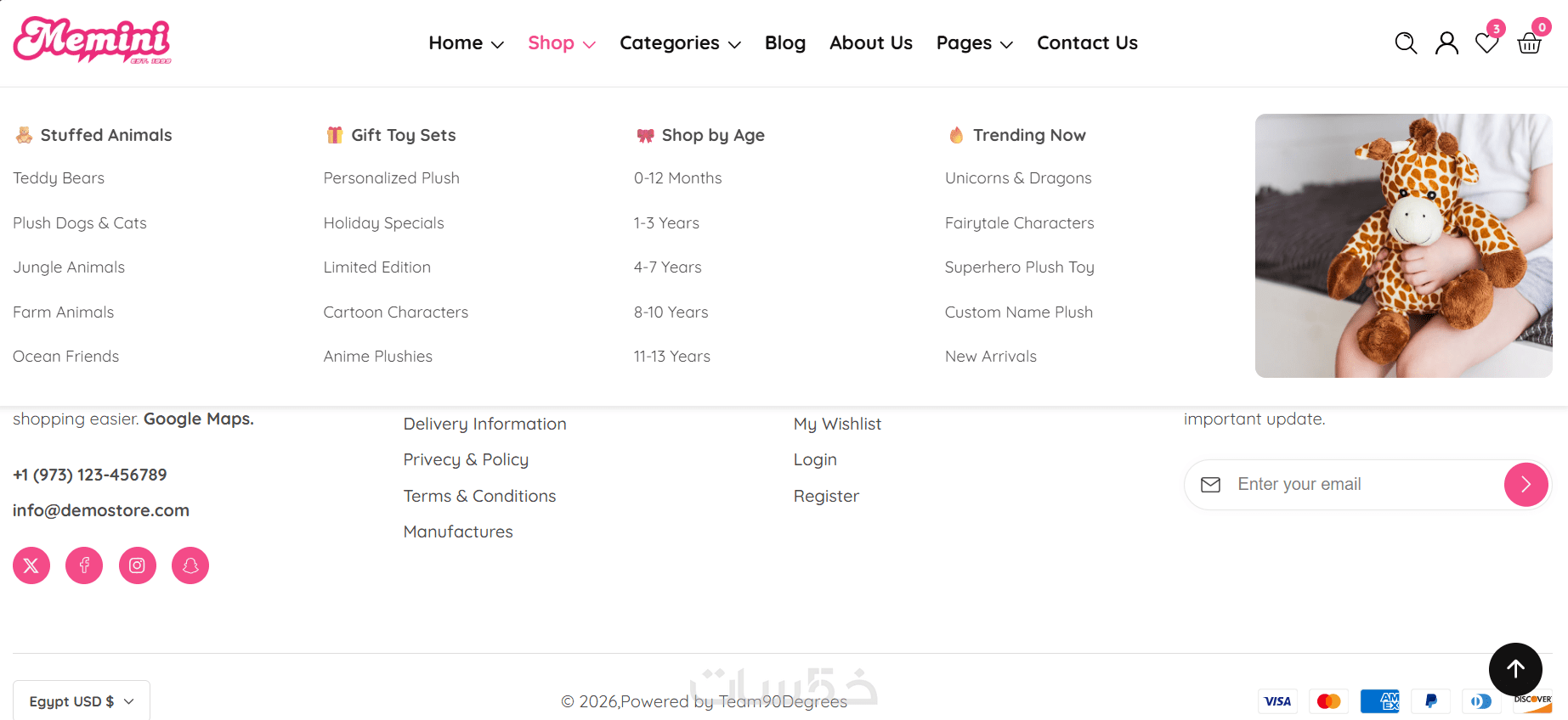This screenshot has width=1568, height=720.
Task: Open the Facebook social icon
Action: point(84,565)
